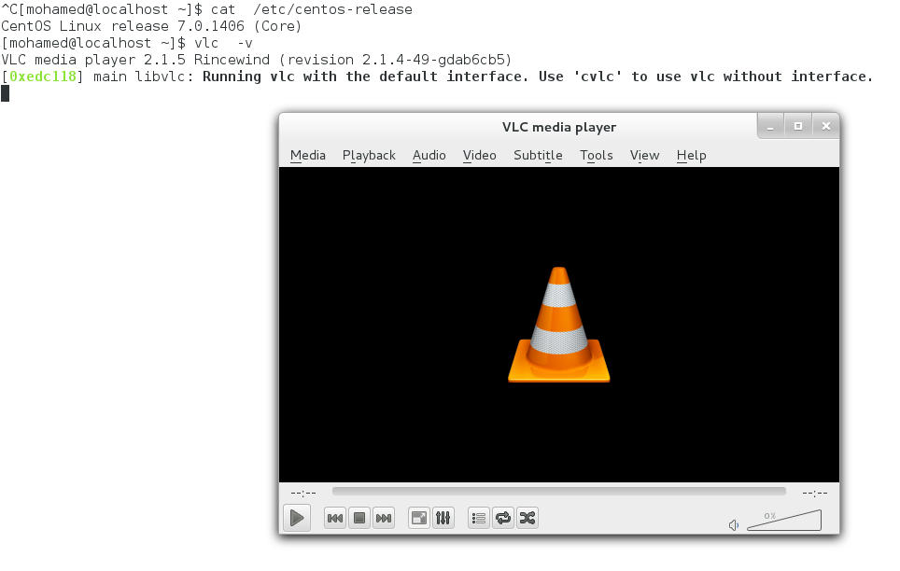Click the 'vlc -v' command in terminal
This screenshot has height=571, width=900.
[x=224, y=43]
